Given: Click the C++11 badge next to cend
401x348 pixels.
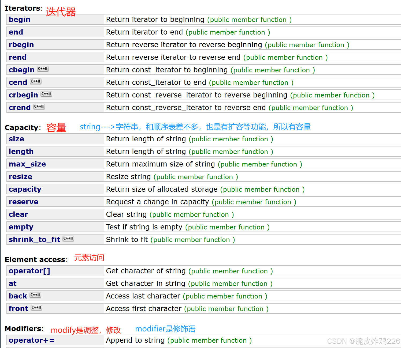Looking at the screenshot, I should pyautogui.click(x=36, y=81).
